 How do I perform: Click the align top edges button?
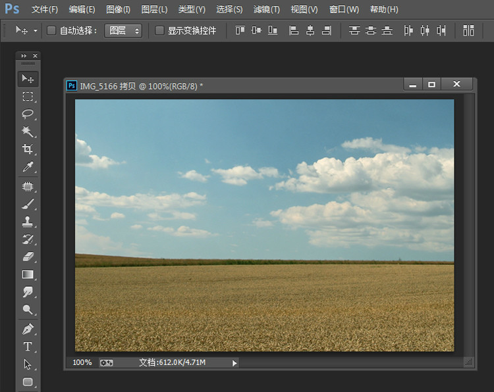point(240,30)
